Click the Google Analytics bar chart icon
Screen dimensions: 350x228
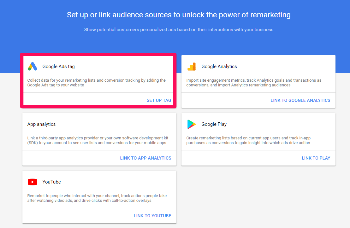(x=192, y=67)
